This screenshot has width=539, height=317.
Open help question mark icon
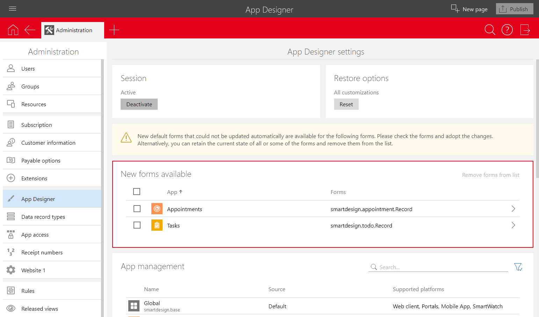coord(507,30)
